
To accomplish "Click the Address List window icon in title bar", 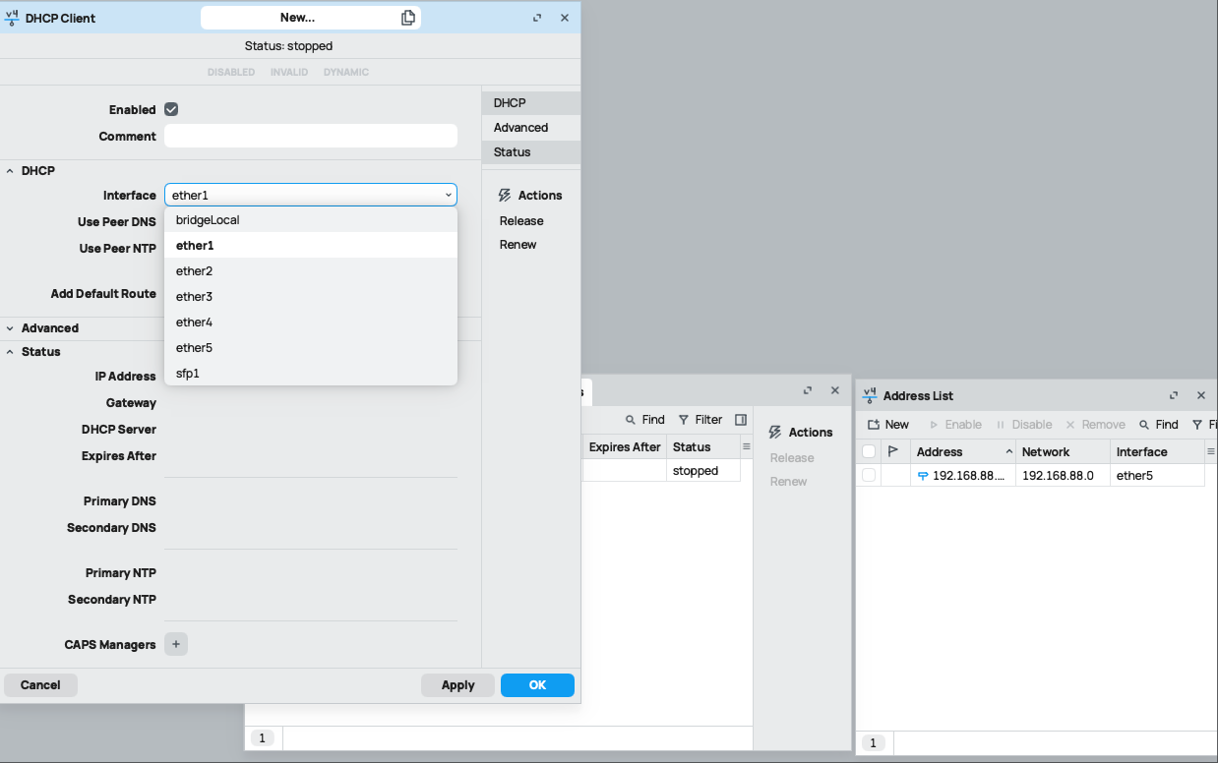I will 870,395.
